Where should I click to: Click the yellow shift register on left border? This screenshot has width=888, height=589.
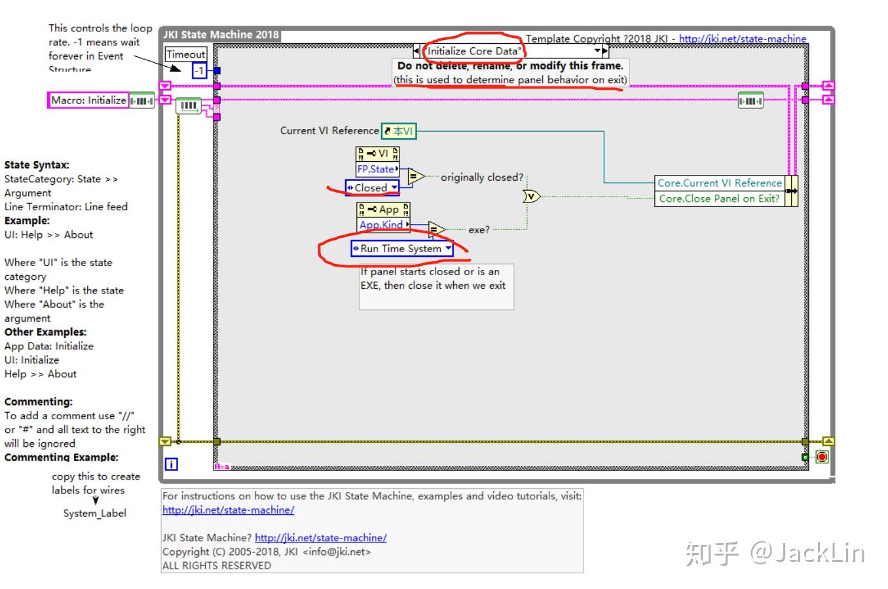(165, 442)
